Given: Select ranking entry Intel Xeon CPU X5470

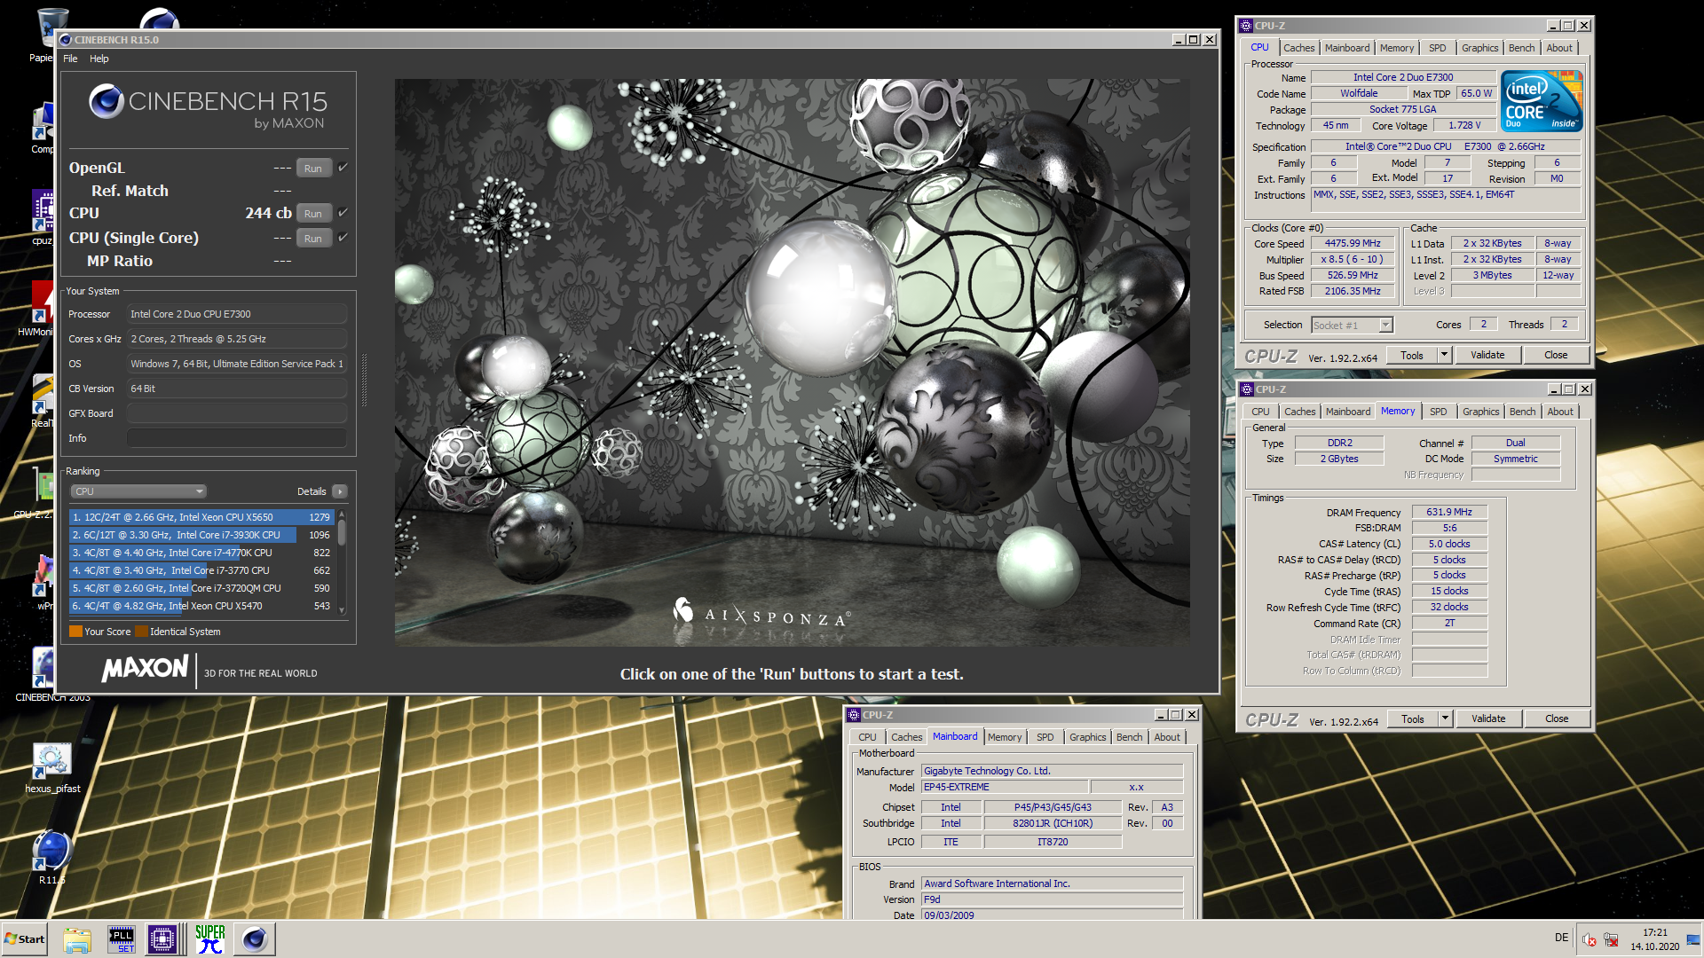Looking at the screenshot, I should point(201,606).
